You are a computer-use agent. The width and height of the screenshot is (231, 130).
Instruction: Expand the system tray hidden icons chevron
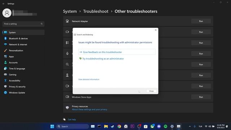(x=190, y=126)
